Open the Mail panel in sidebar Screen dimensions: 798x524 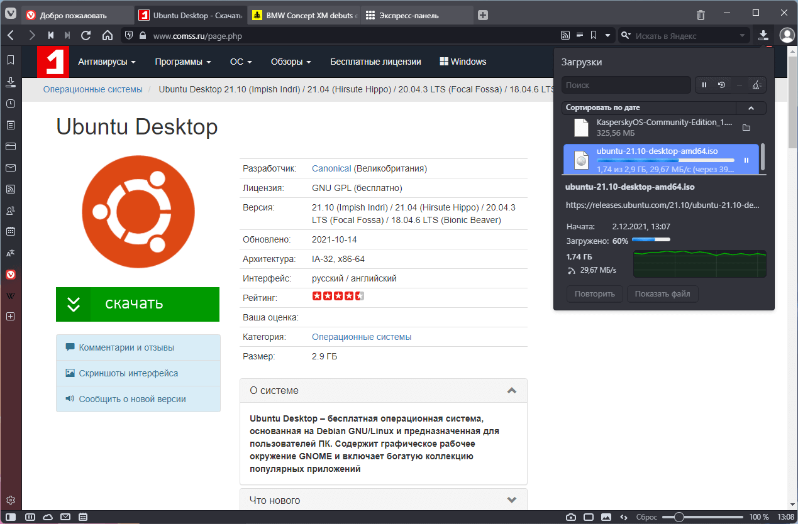click(11, 168)
